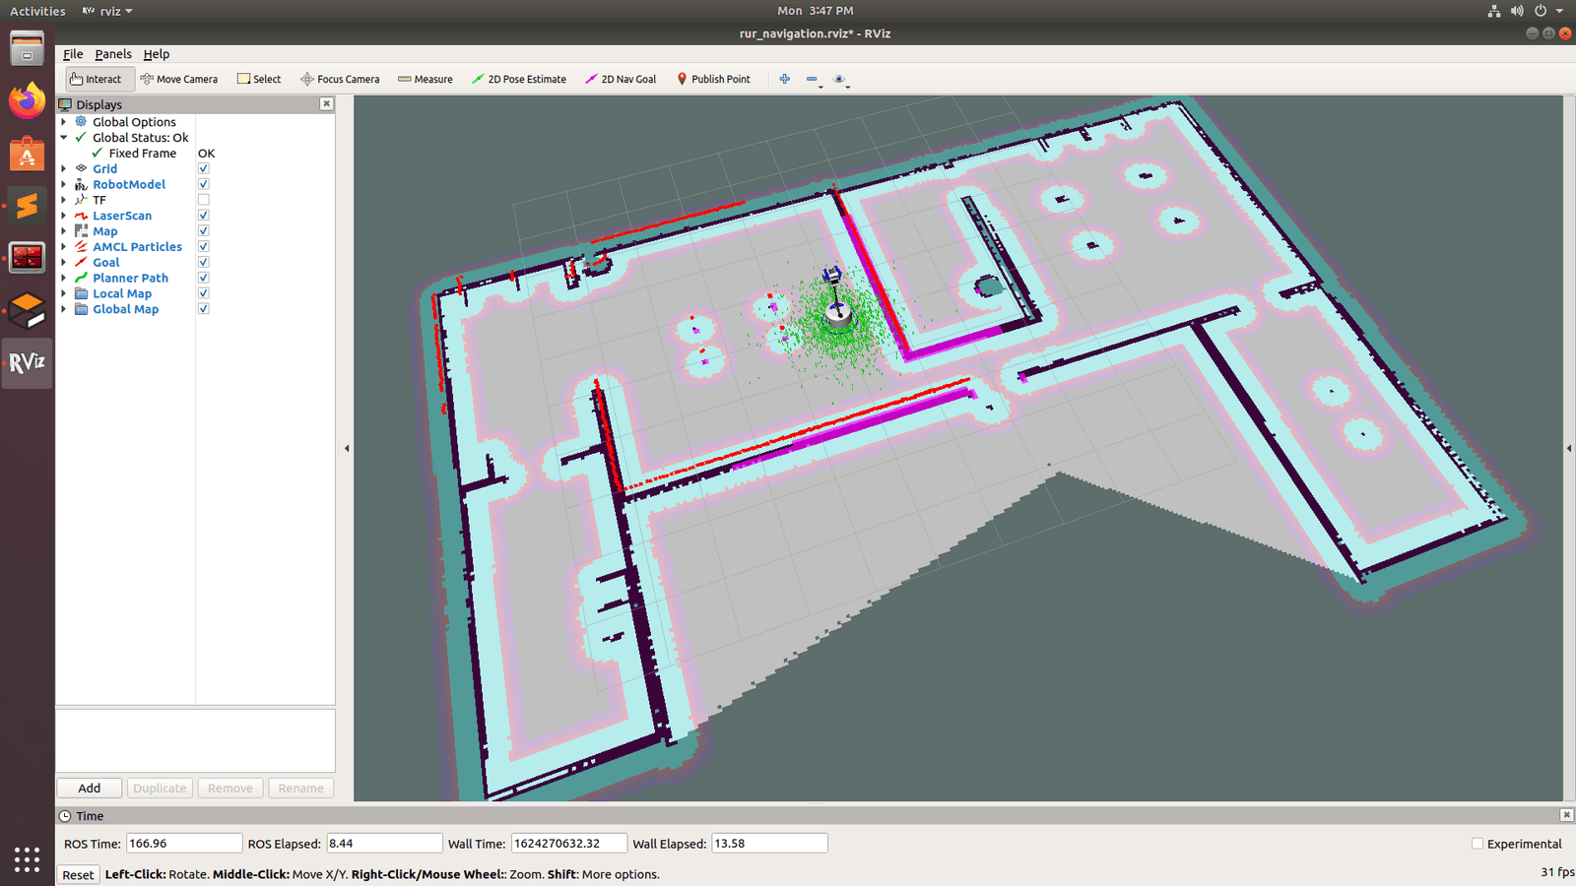Select the 2D Pose Estimate tool
The height and width of the screenshot is (886, 1576).
(519, 79)
